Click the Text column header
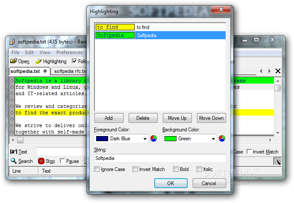 pos(63,171)
